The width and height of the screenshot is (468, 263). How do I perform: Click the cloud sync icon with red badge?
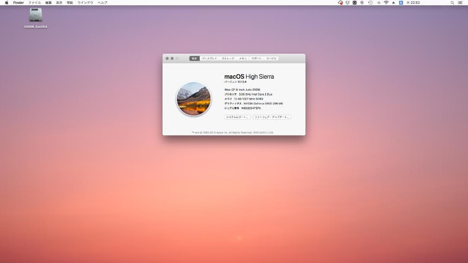coord(341,3)
